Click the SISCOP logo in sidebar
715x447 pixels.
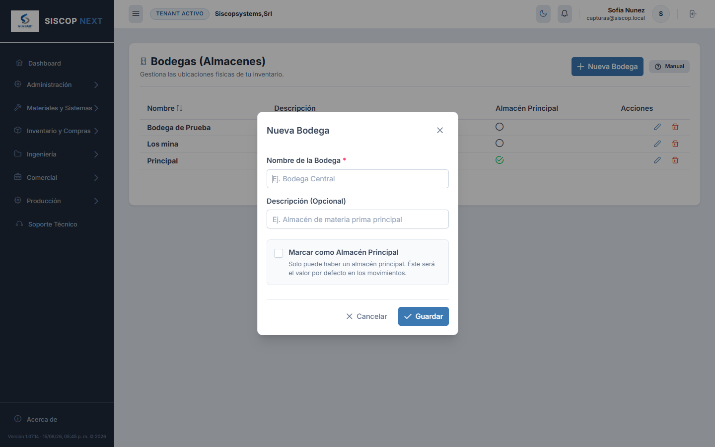(25, 21)
